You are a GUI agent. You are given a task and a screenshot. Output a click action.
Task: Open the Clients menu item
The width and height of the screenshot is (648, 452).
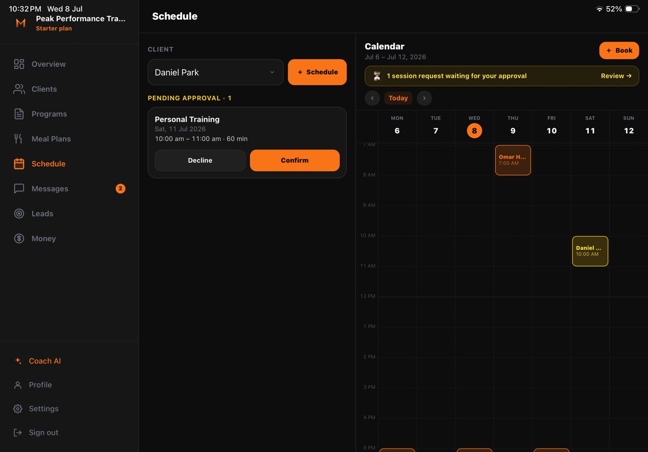tap(69, 89)
